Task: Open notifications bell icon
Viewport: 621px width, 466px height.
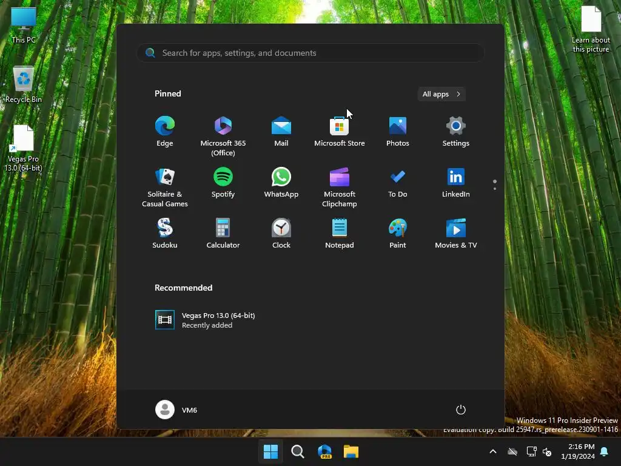Action: click(x=605, y=451)
